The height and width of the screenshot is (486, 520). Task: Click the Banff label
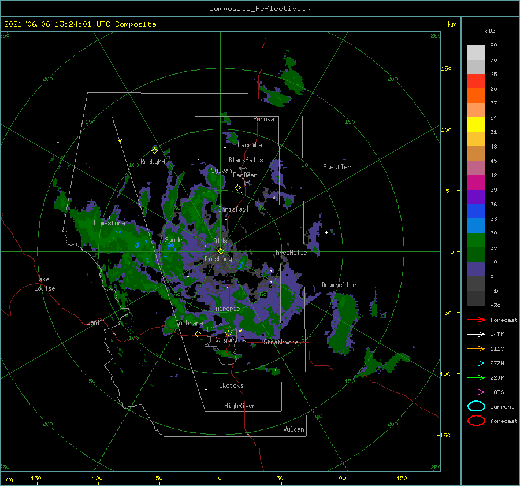(x=95, y=322)
